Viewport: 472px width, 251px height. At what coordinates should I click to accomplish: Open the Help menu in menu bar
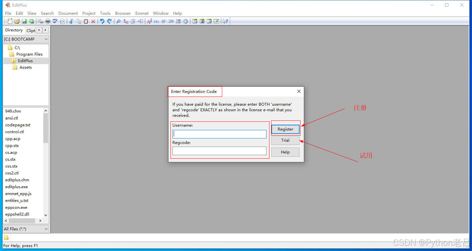click(x=177, y=13)
